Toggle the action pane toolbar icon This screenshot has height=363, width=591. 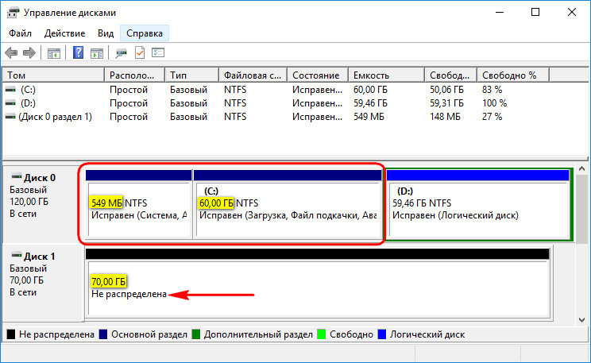click(x=97, y=53)
